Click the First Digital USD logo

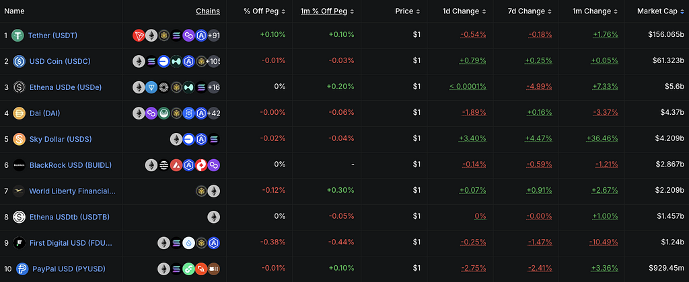[x=19, y=243]
